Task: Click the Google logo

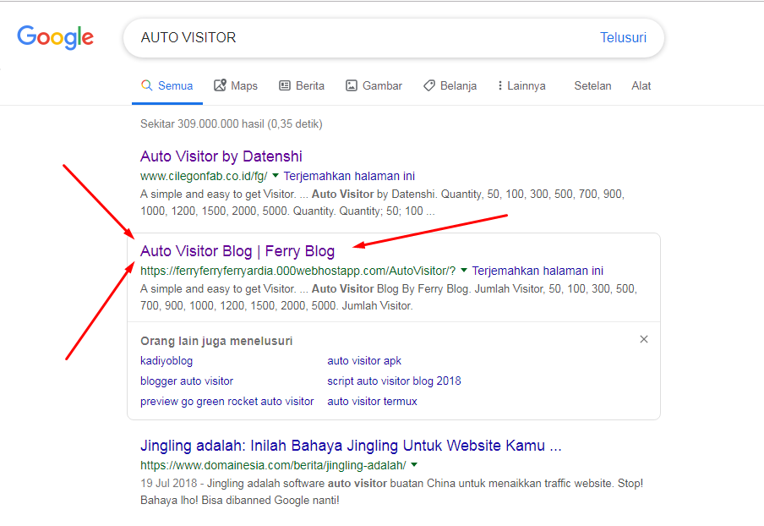Action: [x=56, y=37]
